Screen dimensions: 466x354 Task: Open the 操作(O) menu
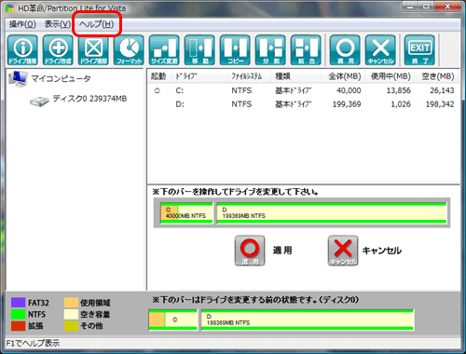22,24
